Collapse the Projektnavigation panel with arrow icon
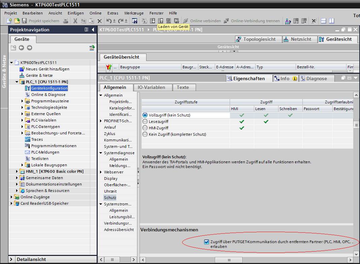The image size is (360, 264). (x=93, y=30)
